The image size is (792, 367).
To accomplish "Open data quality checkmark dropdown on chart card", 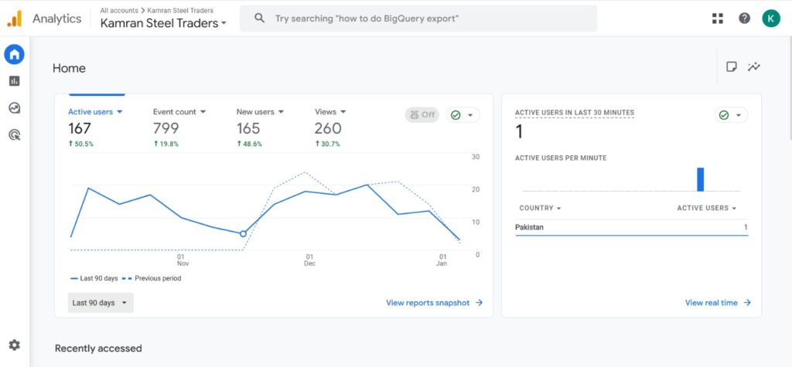I will [x=463, y=115].
